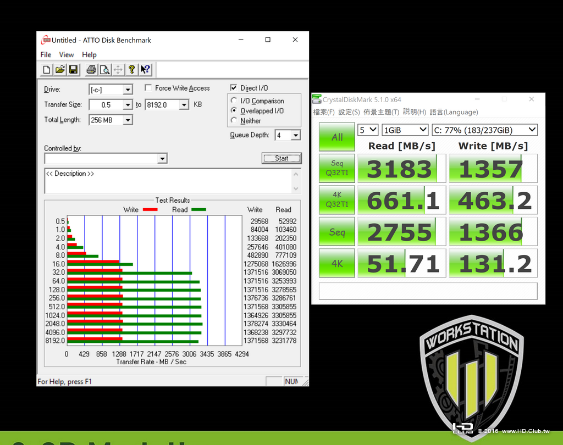This screenshot has height=445, width=563.
Task: Enable Force Write Access checkbox
Action: point(148,87)
